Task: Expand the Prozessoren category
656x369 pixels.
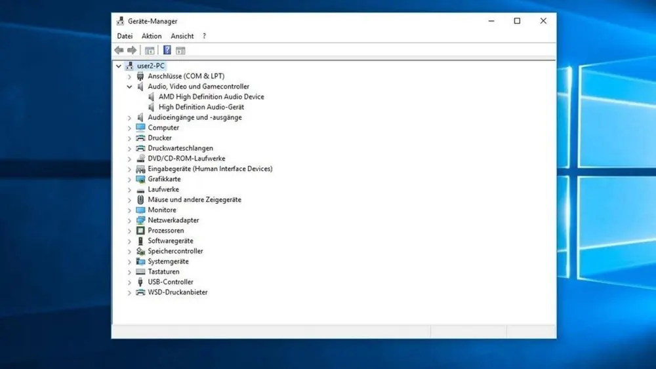Action: coord(129,231)
